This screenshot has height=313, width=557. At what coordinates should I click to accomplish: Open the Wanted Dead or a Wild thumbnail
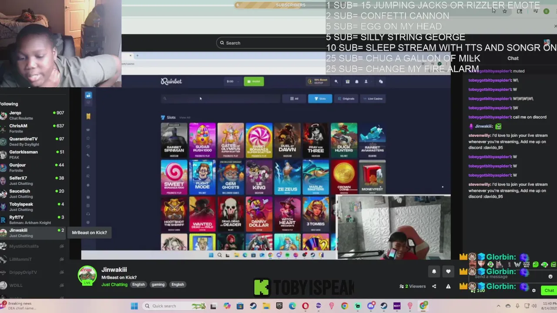(202, 214)
